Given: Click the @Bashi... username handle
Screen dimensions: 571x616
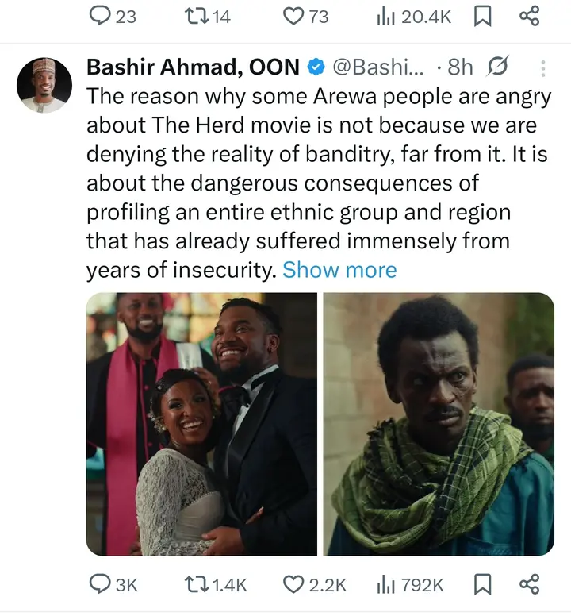Looking at the screenshot, I should tap(374, 67).
